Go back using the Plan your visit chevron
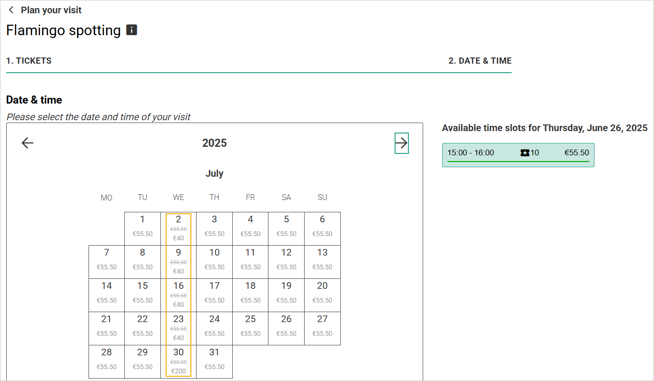Screen dimensions: 654x381 (x=11, y=10)
